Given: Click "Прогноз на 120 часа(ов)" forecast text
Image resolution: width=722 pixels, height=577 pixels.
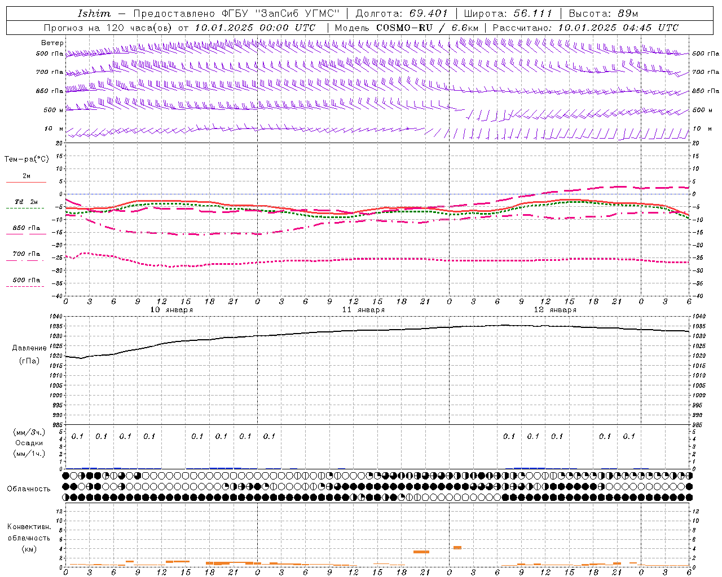Looking at the screenshot, I should pyautogui.click(x=108, y=28).
